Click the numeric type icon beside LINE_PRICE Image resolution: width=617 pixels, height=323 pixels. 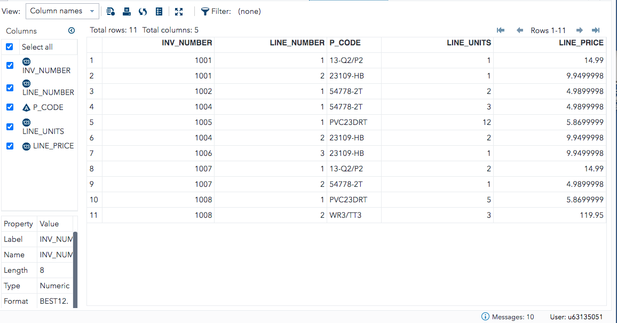26,146
